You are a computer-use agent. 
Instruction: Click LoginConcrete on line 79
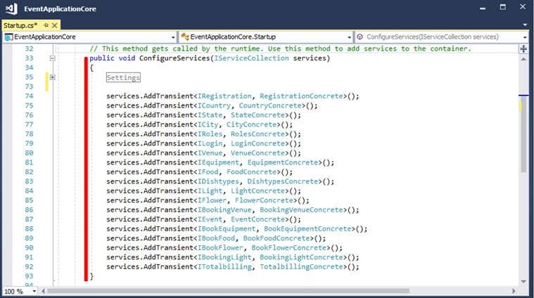click(258, 143)
